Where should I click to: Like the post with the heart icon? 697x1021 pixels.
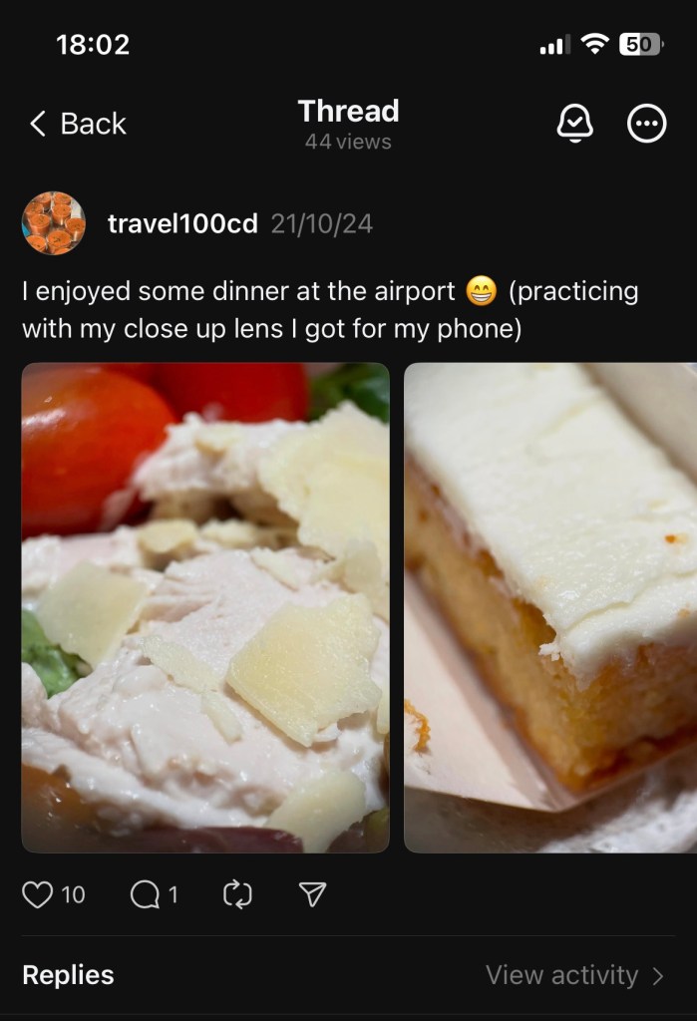[37, 894]
